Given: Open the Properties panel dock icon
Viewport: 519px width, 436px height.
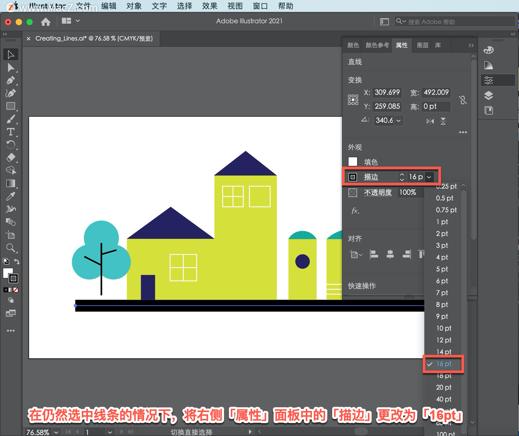Looking at the screenshot, I should 488,80.
